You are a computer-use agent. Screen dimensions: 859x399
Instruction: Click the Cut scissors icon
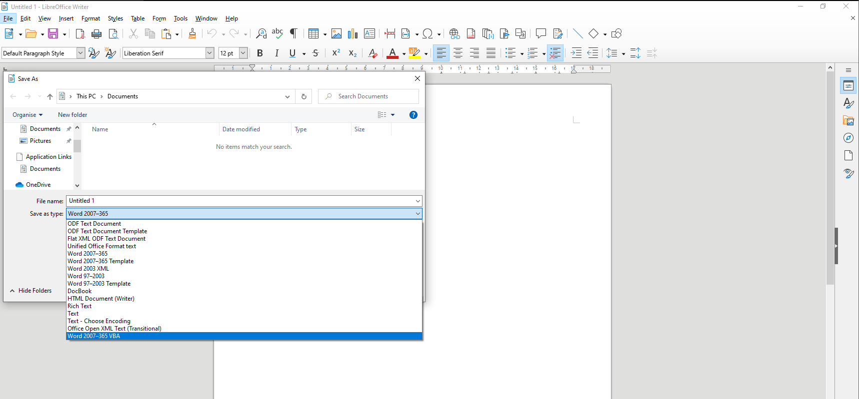point(133,33)
